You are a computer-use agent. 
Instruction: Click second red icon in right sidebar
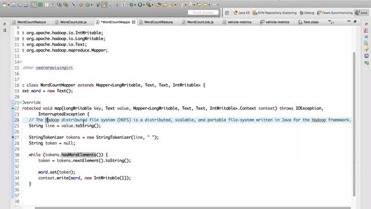point(366,31)
